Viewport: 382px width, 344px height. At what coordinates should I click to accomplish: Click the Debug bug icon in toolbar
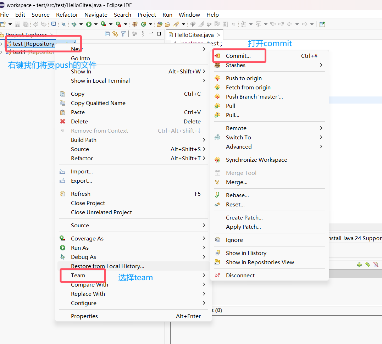pos(74,24)
